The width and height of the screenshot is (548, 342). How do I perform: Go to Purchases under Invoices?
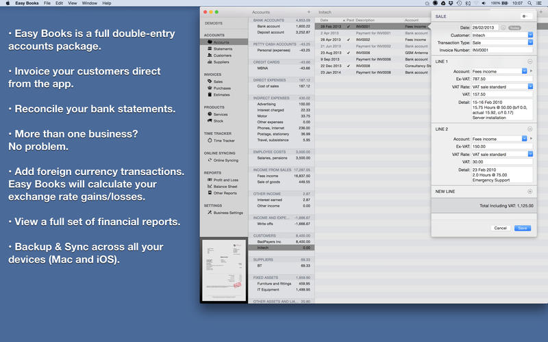(x=223, y=88)
